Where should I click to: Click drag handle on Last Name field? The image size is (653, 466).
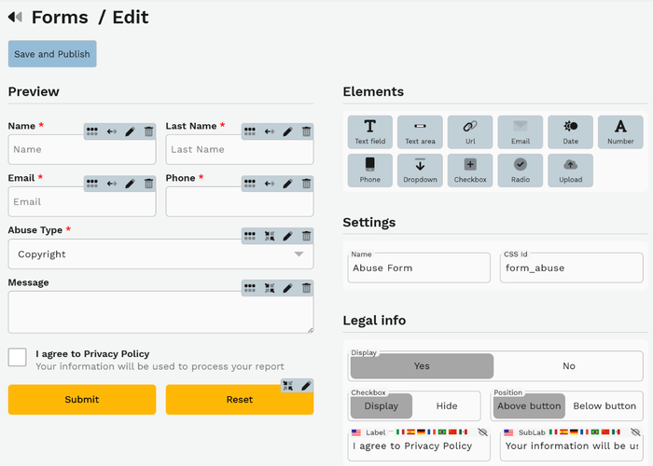250,131
